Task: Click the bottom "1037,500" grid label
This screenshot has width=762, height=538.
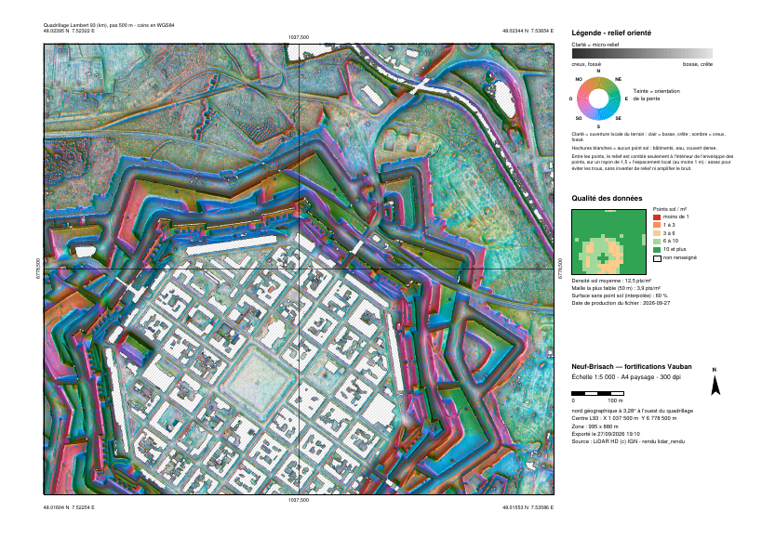Action: [x=299, y=500]
